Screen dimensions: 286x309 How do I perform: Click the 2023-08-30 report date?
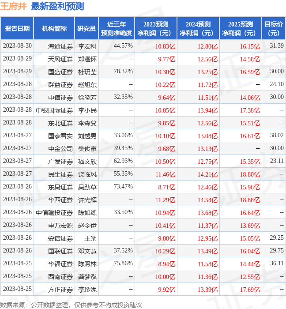[x=17, y=46]
